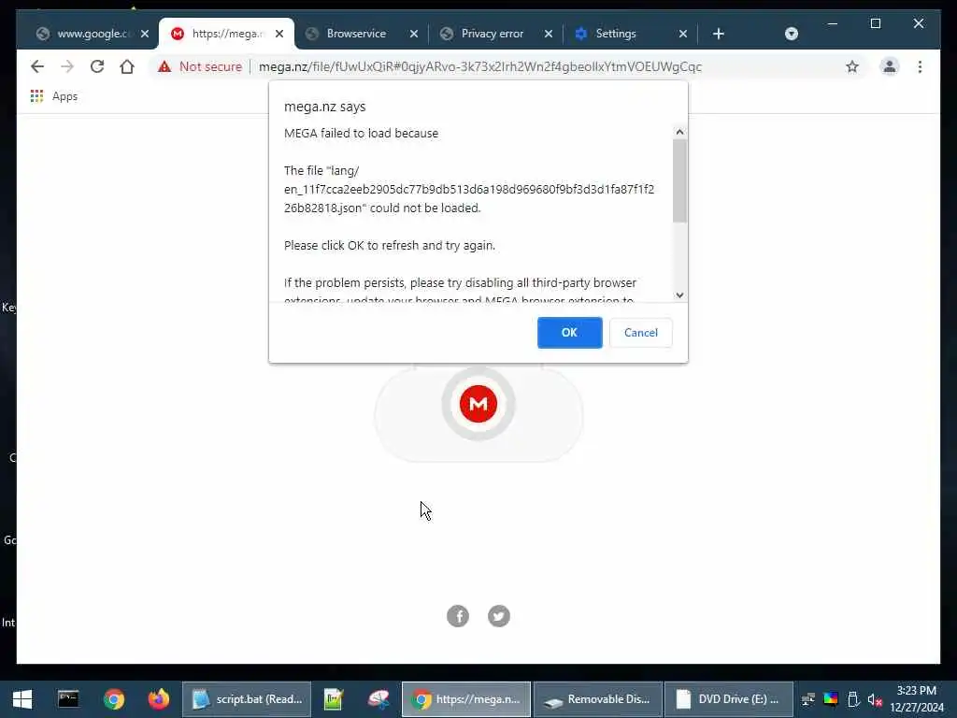Launch Firefox from the taskbar
Screen dimensions: 957x718
coord(159,699)
